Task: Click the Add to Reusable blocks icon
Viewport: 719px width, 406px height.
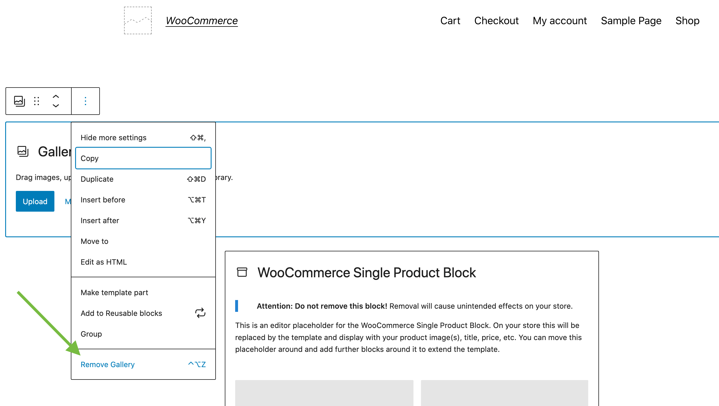Action: click(x=201, y=313)
